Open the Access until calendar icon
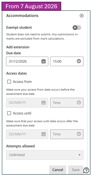The width and height of the screenshot is (91, 175). pyautogui.click(x=43, y=134)
